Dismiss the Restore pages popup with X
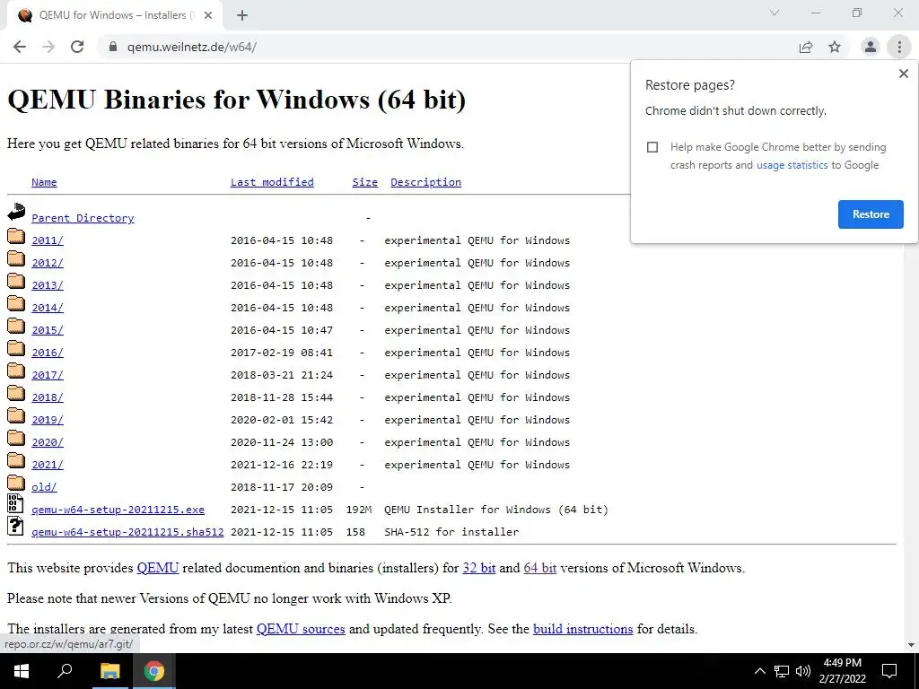The height and width of the screenshot is (689, 919). click(x=903, y=74)
